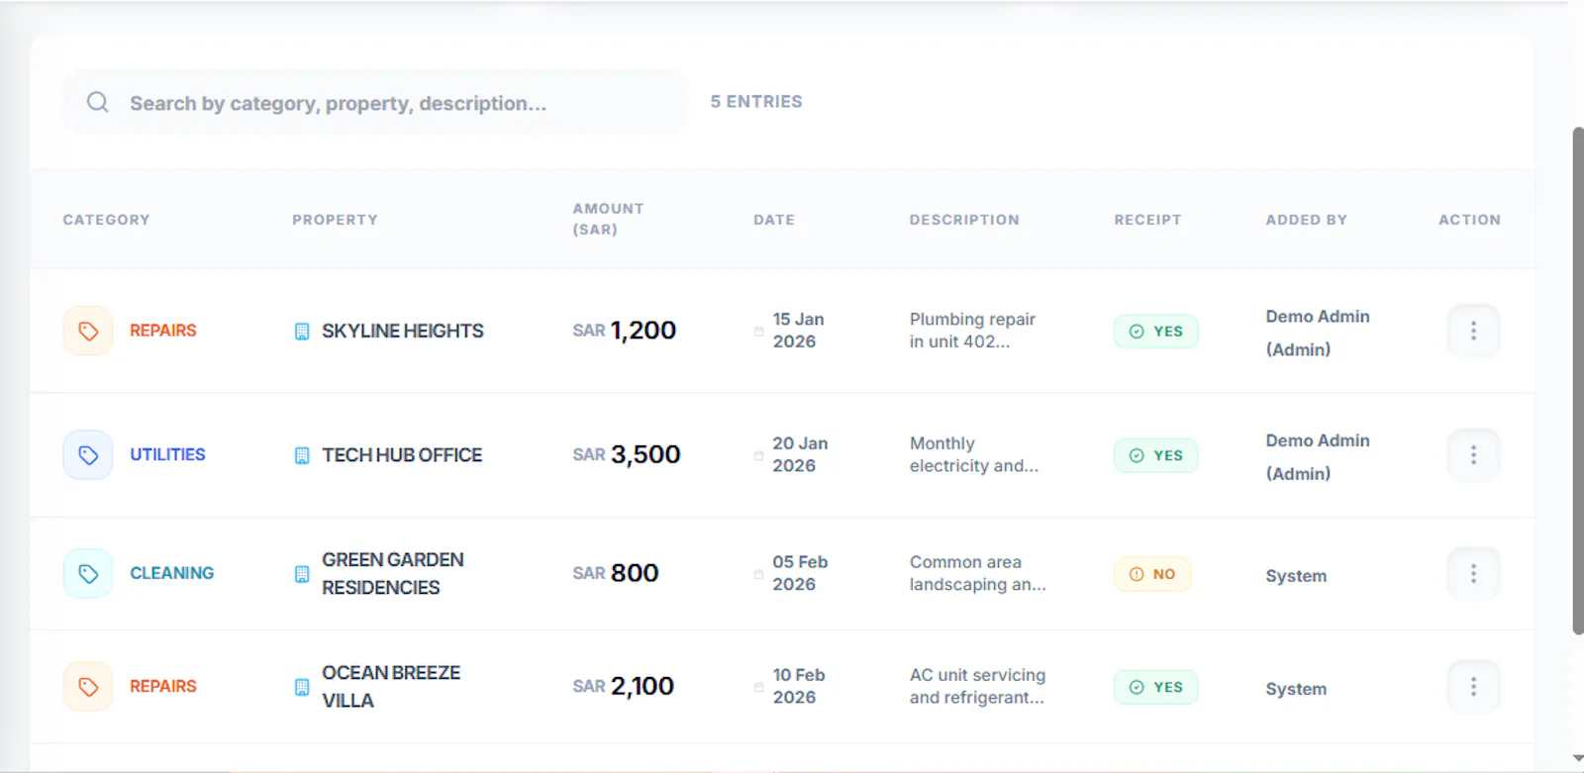This screenshot has width=1584, height=773.
Task: Click the 10 Feb 2026 date
Action: pyautogui.click(x=799, y=687)
